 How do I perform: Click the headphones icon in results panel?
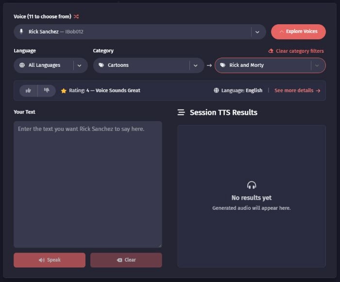[x=252, y=185]
